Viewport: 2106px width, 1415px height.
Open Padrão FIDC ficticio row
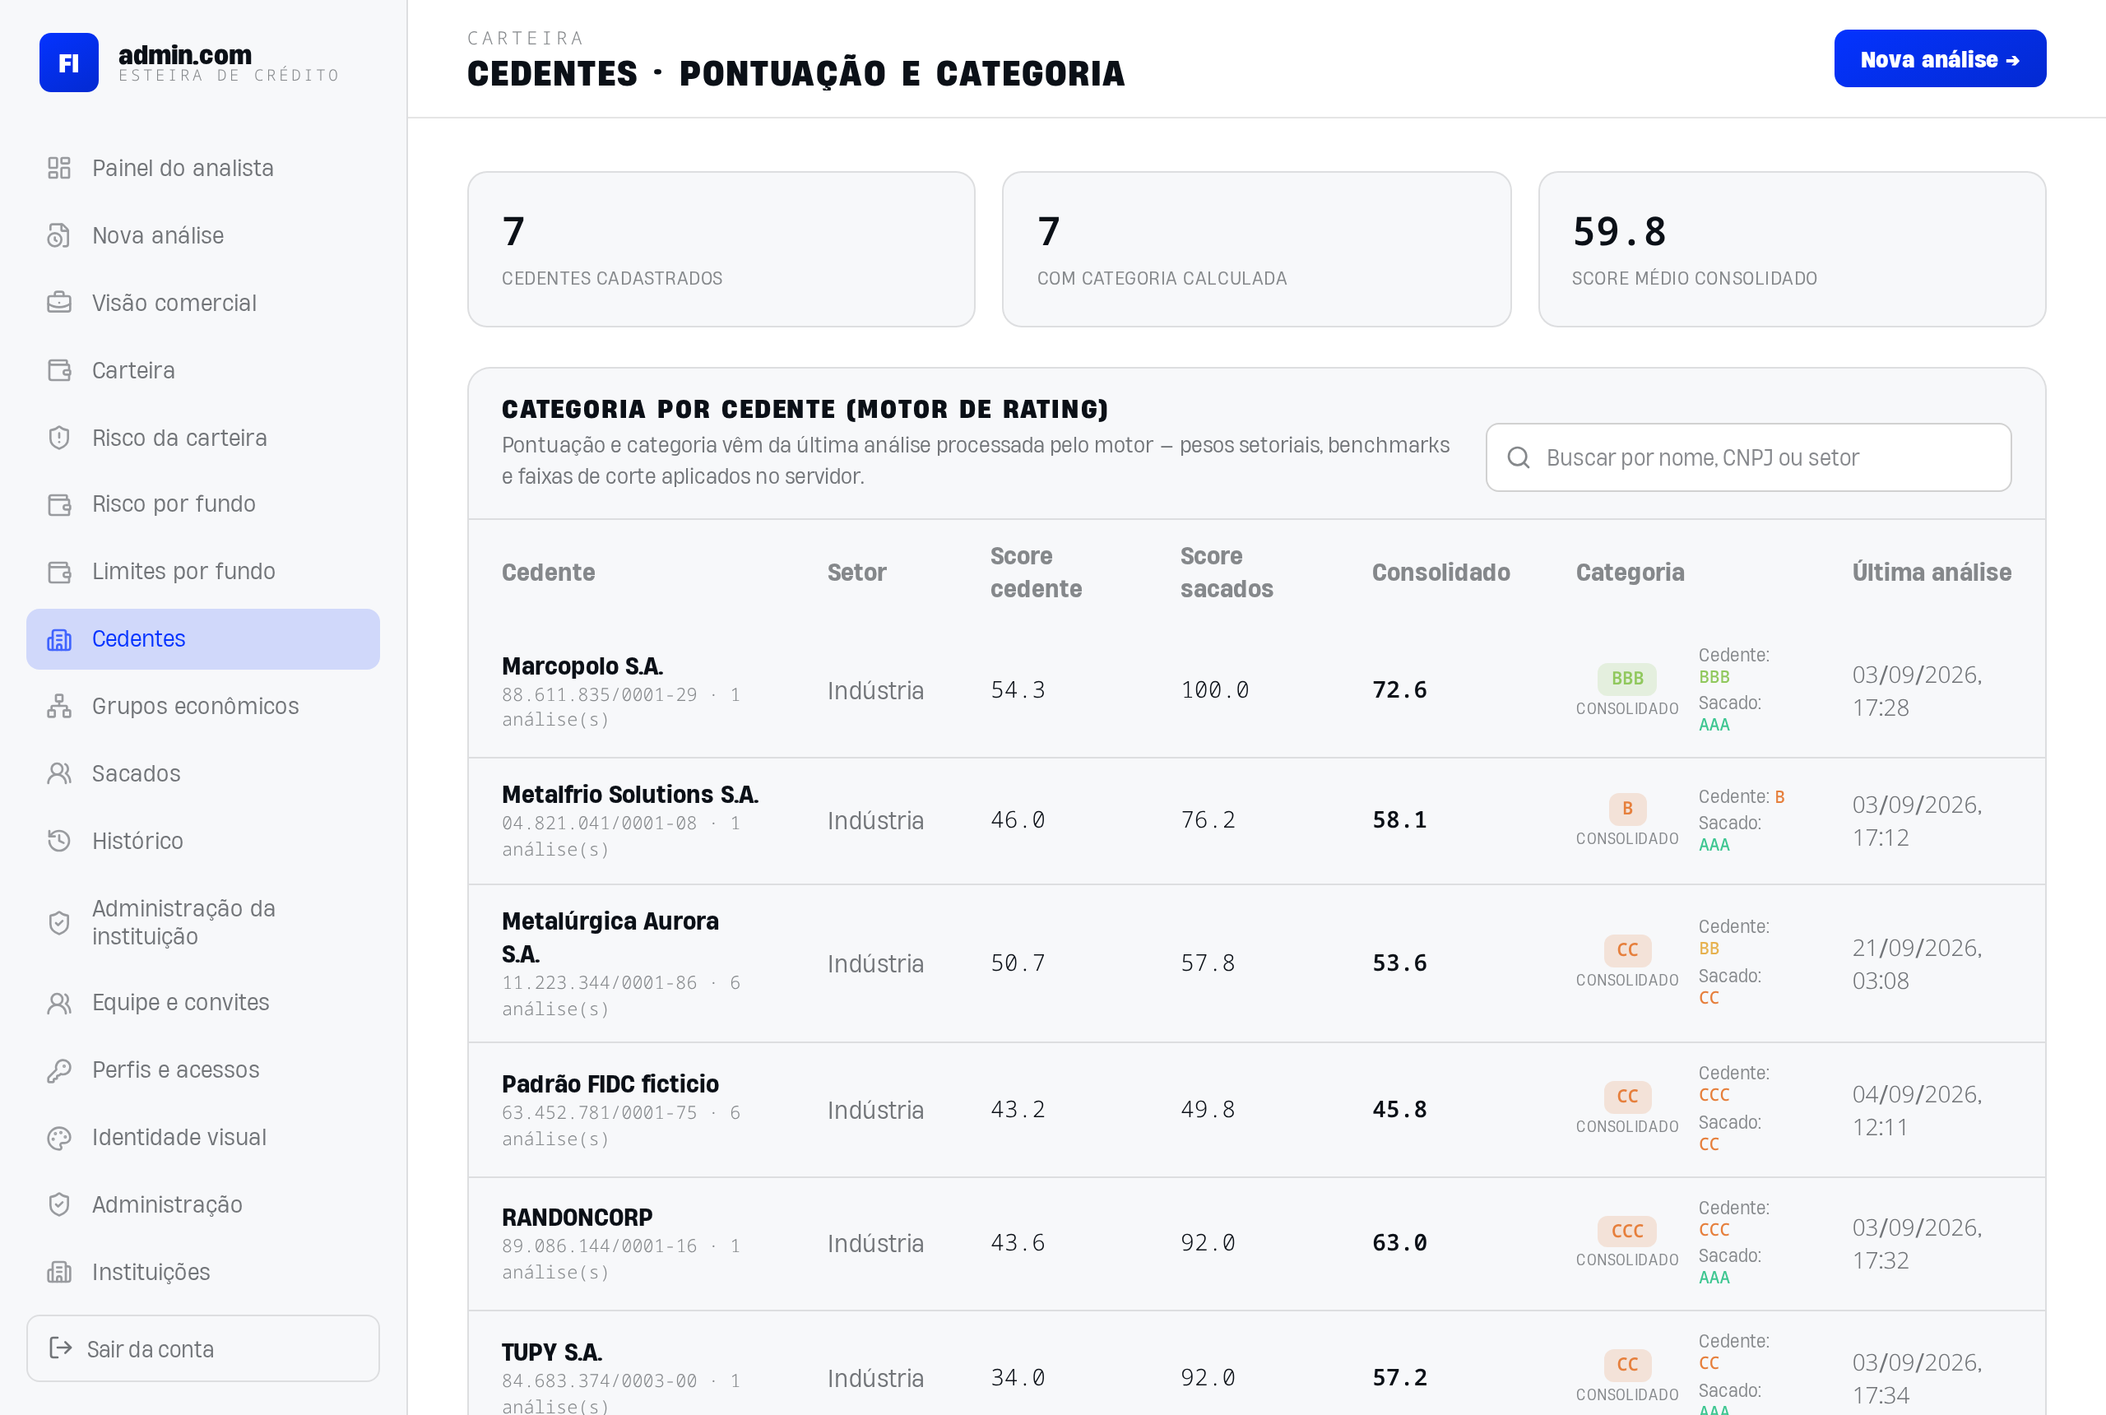click(x=1256, y=1110)
